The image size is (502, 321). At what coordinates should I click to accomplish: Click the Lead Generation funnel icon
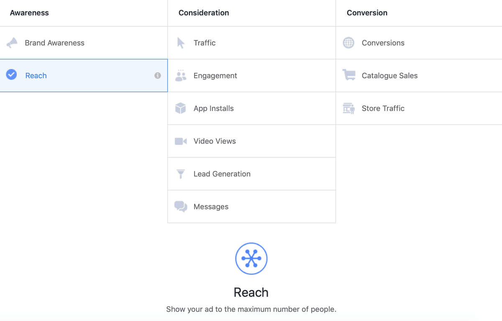coord(181,174)
